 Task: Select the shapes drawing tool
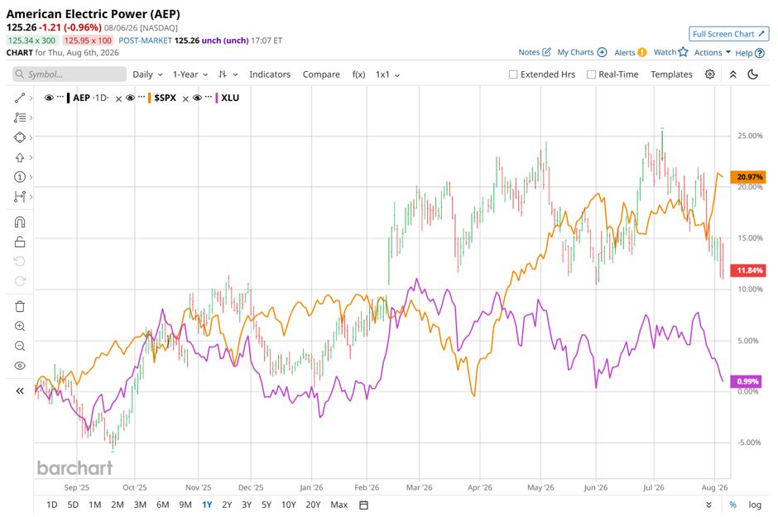20,137
